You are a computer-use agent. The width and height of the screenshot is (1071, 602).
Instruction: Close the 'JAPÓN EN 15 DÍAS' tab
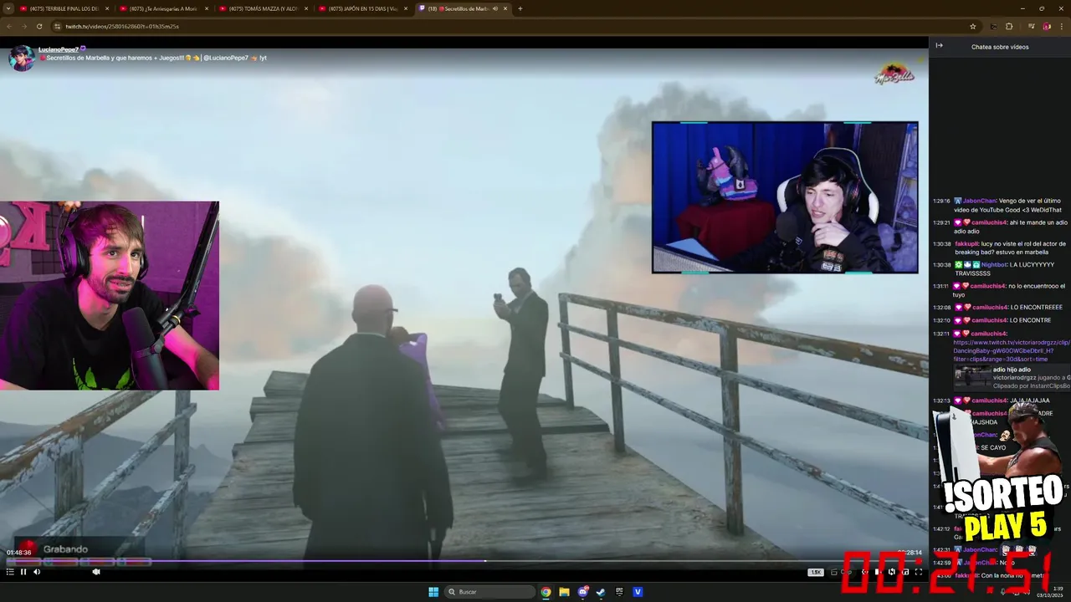pos(406,8)
